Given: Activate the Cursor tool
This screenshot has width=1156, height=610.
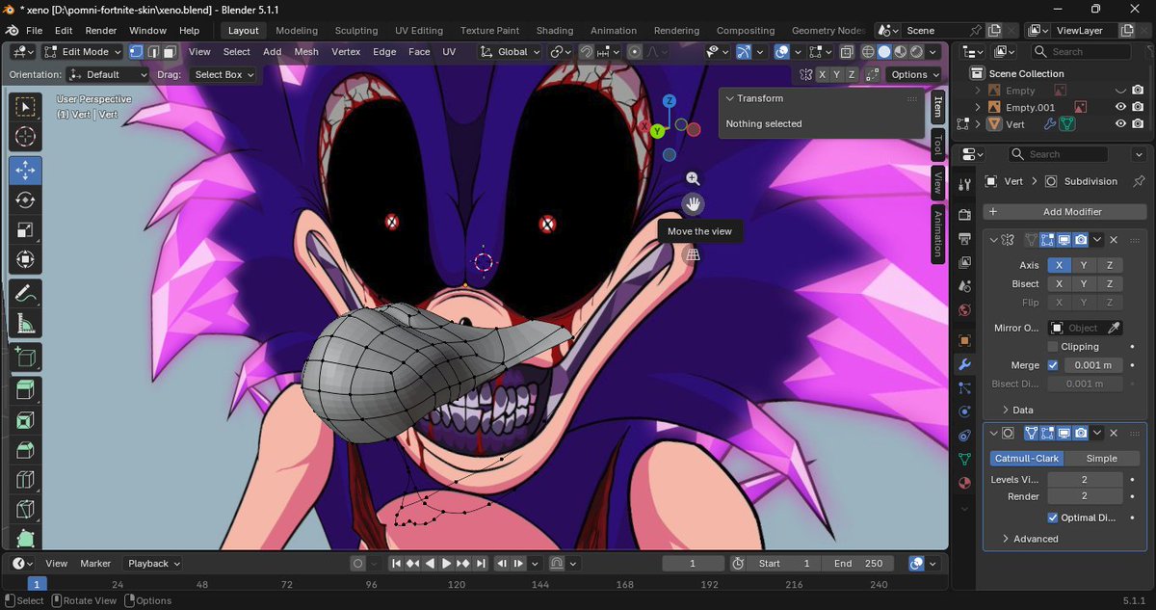Looking at the screenshot, I should point(26,138).
